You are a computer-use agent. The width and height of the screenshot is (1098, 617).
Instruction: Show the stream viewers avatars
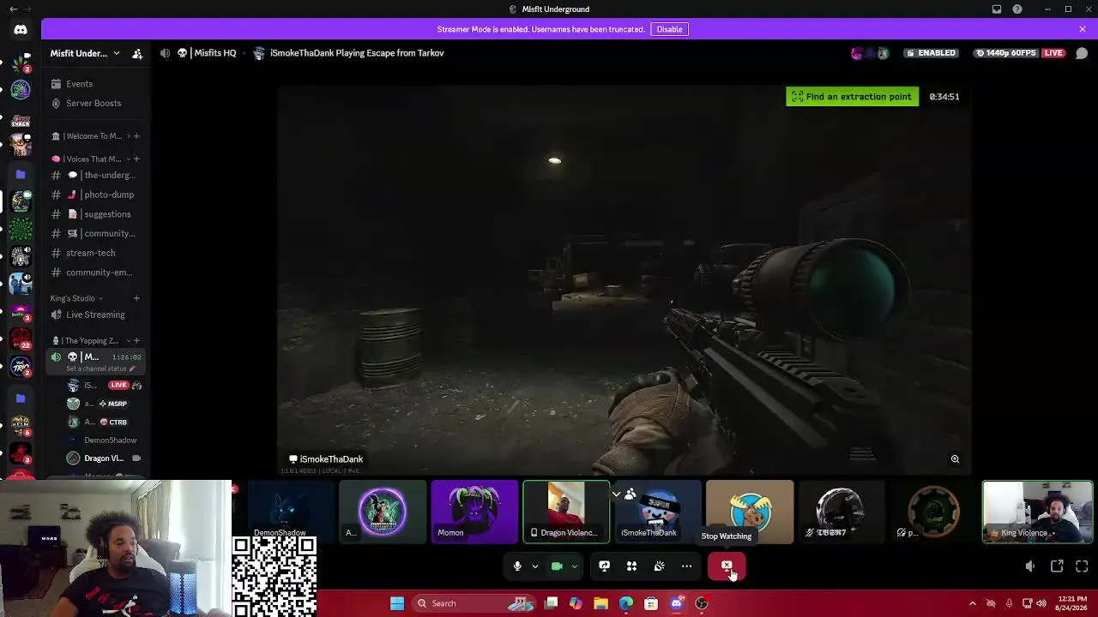click(870, 53)
